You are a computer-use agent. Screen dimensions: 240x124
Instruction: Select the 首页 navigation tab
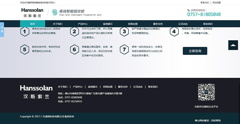point(33,24)
